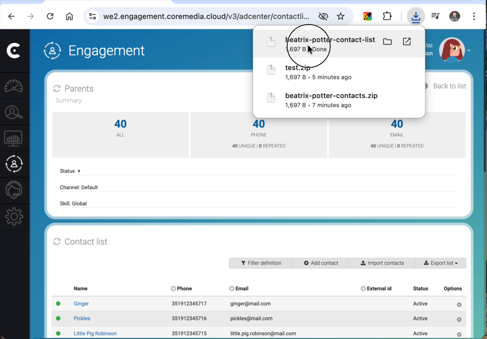This screenshot has height=339, width=487.
Task: Bookmark this page with the star
Action: point(341,16)
